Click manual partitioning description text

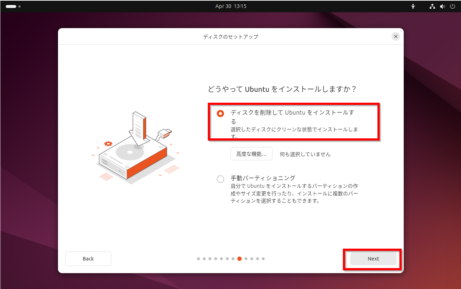294,194
